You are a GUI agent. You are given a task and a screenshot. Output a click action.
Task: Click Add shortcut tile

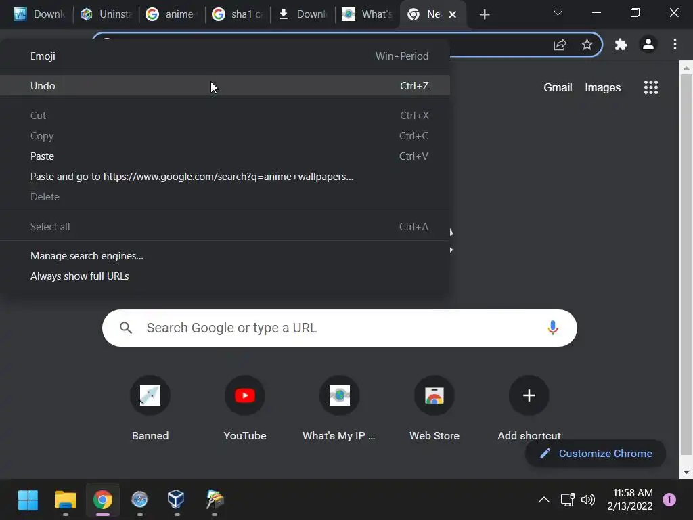pyautogui.click(x=529, y=408)
